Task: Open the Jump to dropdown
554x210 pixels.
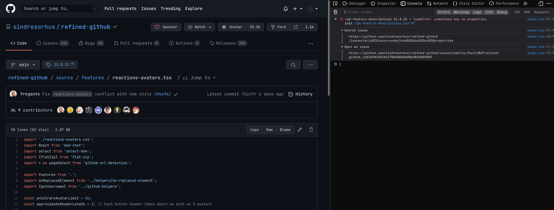Action: [199, 78]
